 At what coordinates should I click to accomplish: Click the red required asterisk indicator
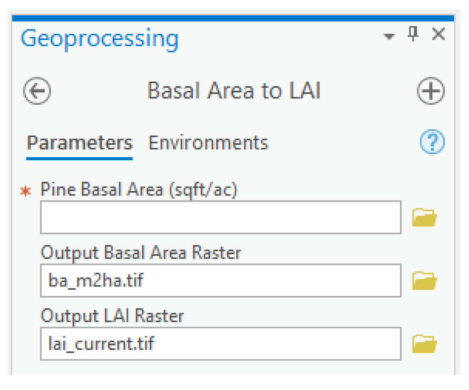pyautogui.click(x=26, y=191)
